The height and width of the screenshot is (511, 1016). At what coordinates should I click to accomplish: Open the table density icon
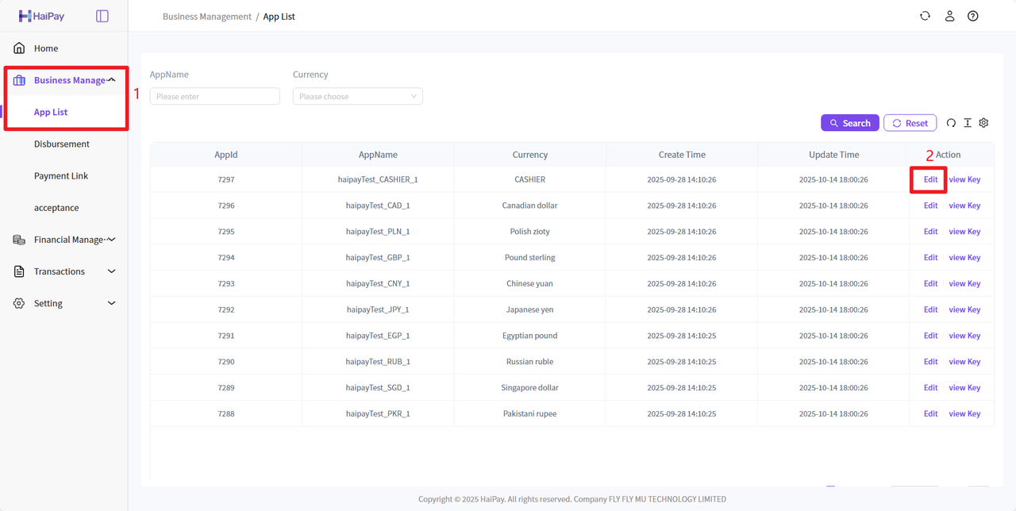968,123
